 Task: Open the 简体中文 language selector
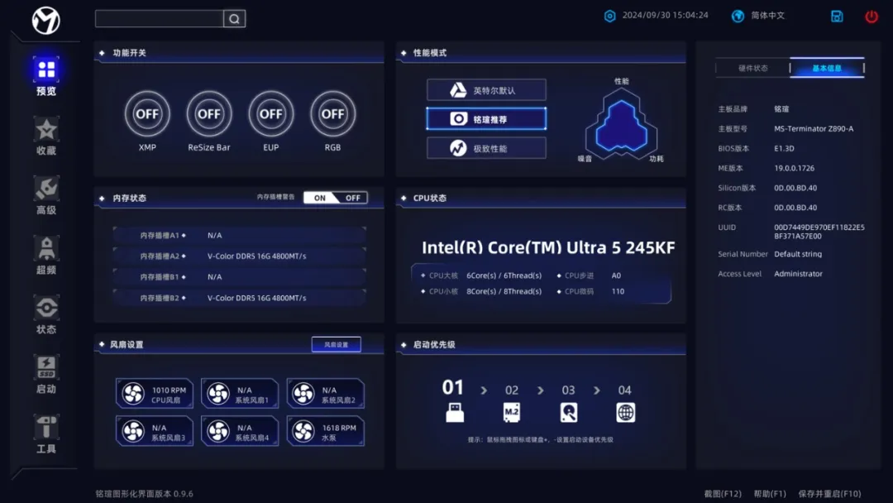[758, 16]
